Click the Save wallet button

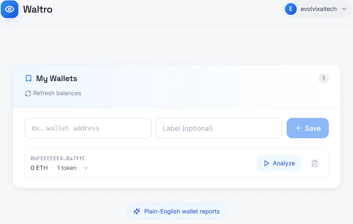click(308, 128)
